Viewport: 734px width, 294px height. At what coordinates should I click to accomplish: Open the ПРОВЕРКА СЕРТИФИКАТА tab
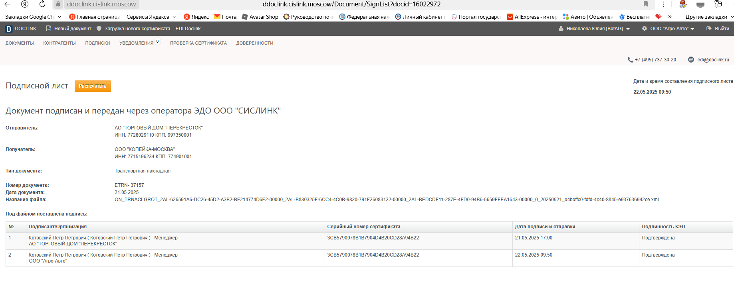[198, 43]
